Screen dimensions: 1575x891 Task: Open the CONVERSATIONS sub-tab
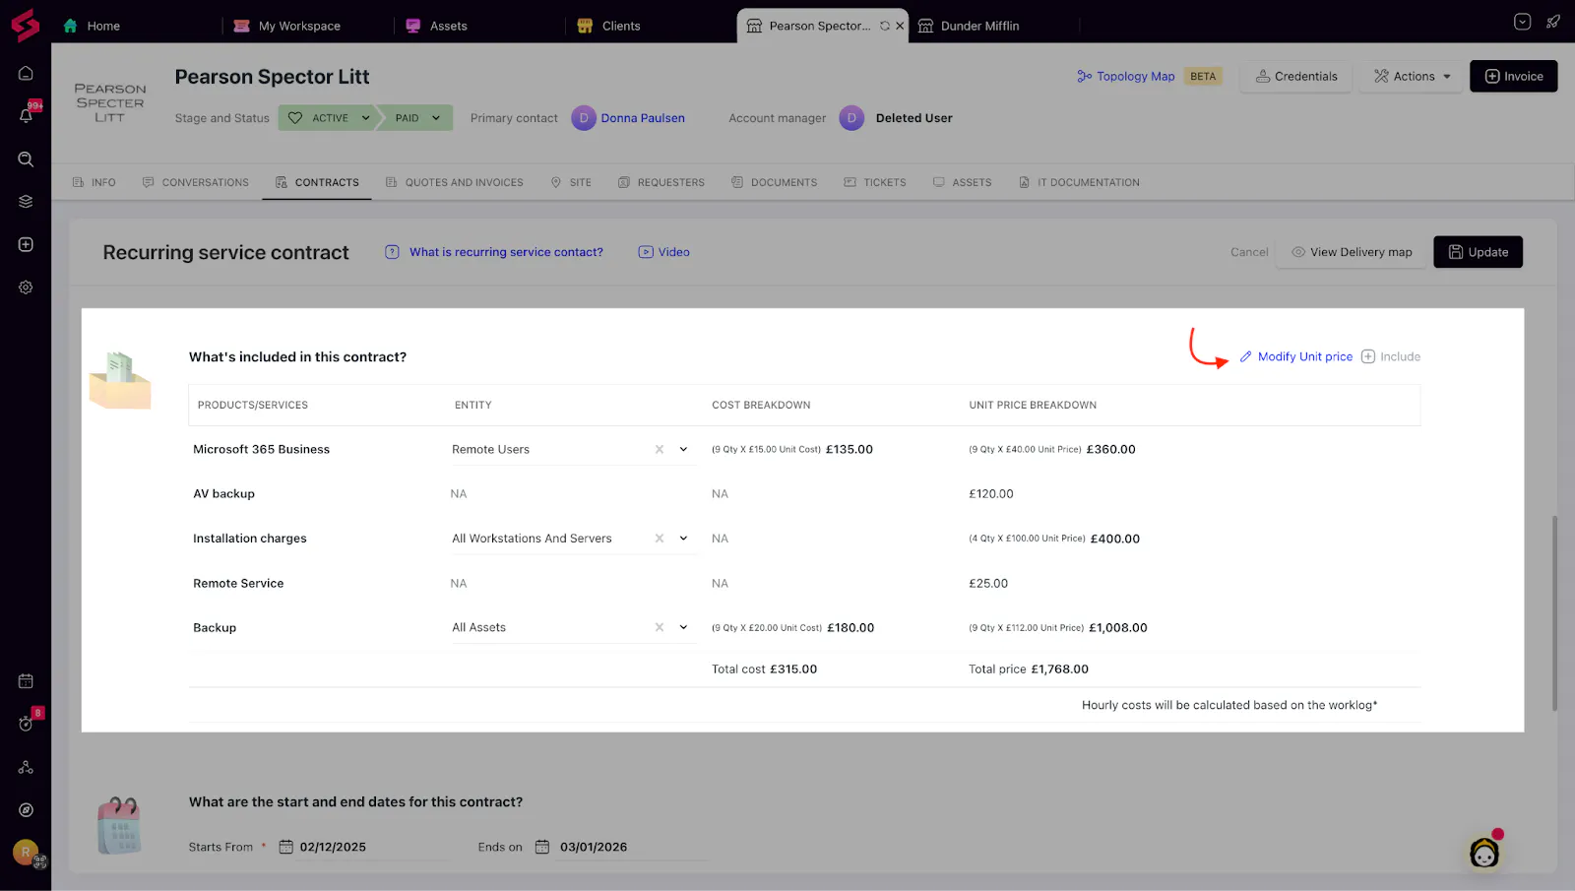tap(195, 182)
